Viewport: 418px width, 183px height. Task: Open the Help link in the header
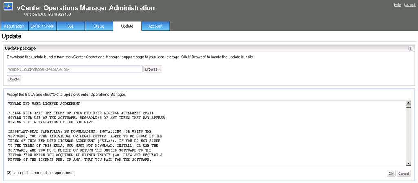[397, 4]
